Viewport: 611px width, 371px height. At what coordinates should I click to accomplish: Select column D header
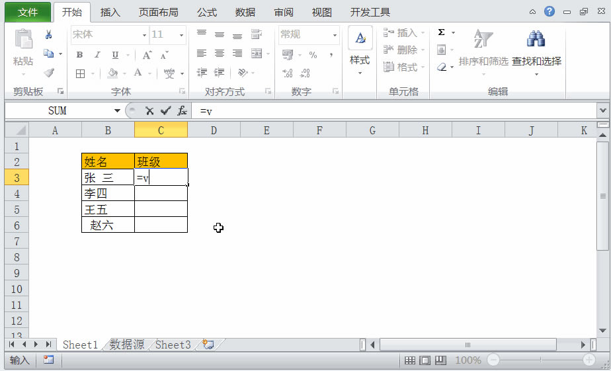click(214, 130)
